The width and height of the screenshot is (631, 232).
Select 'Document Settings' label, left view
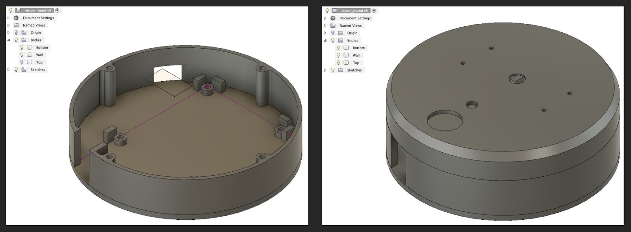(x=38, y=18)
